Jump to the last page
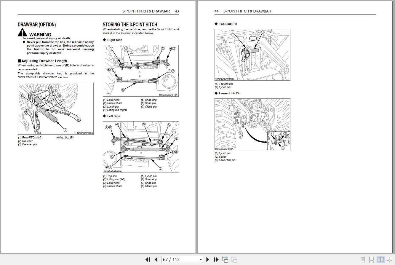 click(x=216, y=259)
